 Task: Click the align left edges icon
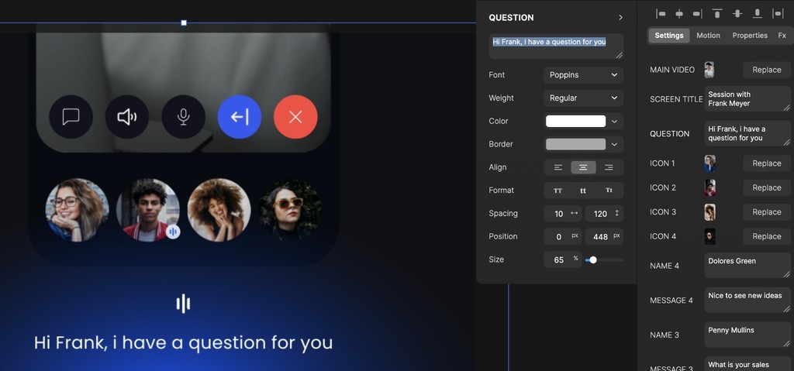tap(661, 14)
